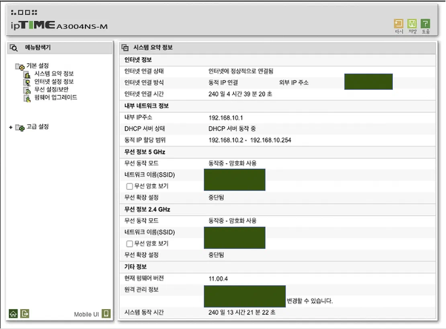Click the 기본 설정 folder icon
Viewport: 446px width, 329px height.
[x=20, y=67]
